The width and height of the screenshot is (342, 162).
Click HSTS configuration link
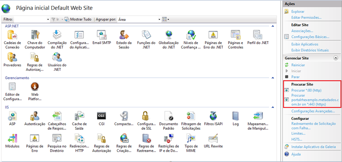click(x=296, y=139)
